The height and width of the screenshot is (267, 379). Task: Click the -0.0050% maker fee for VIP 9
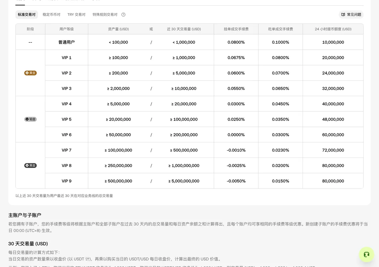coord(236,181)
